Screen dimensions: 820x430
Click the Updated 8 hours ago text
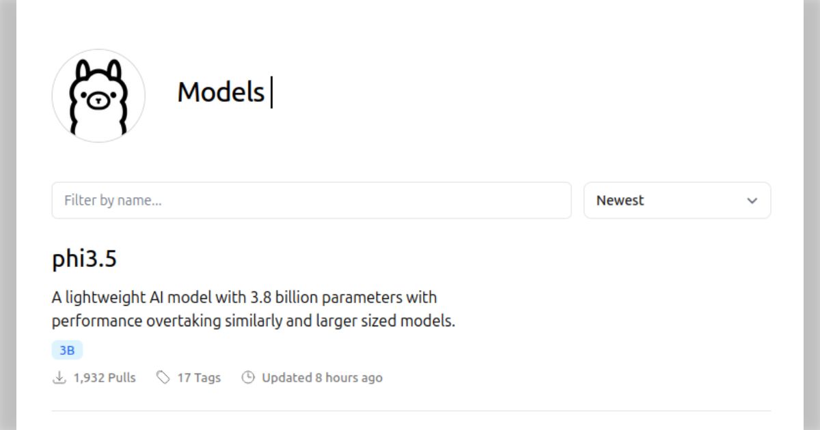pyautogui.click(x=322, y=377)
